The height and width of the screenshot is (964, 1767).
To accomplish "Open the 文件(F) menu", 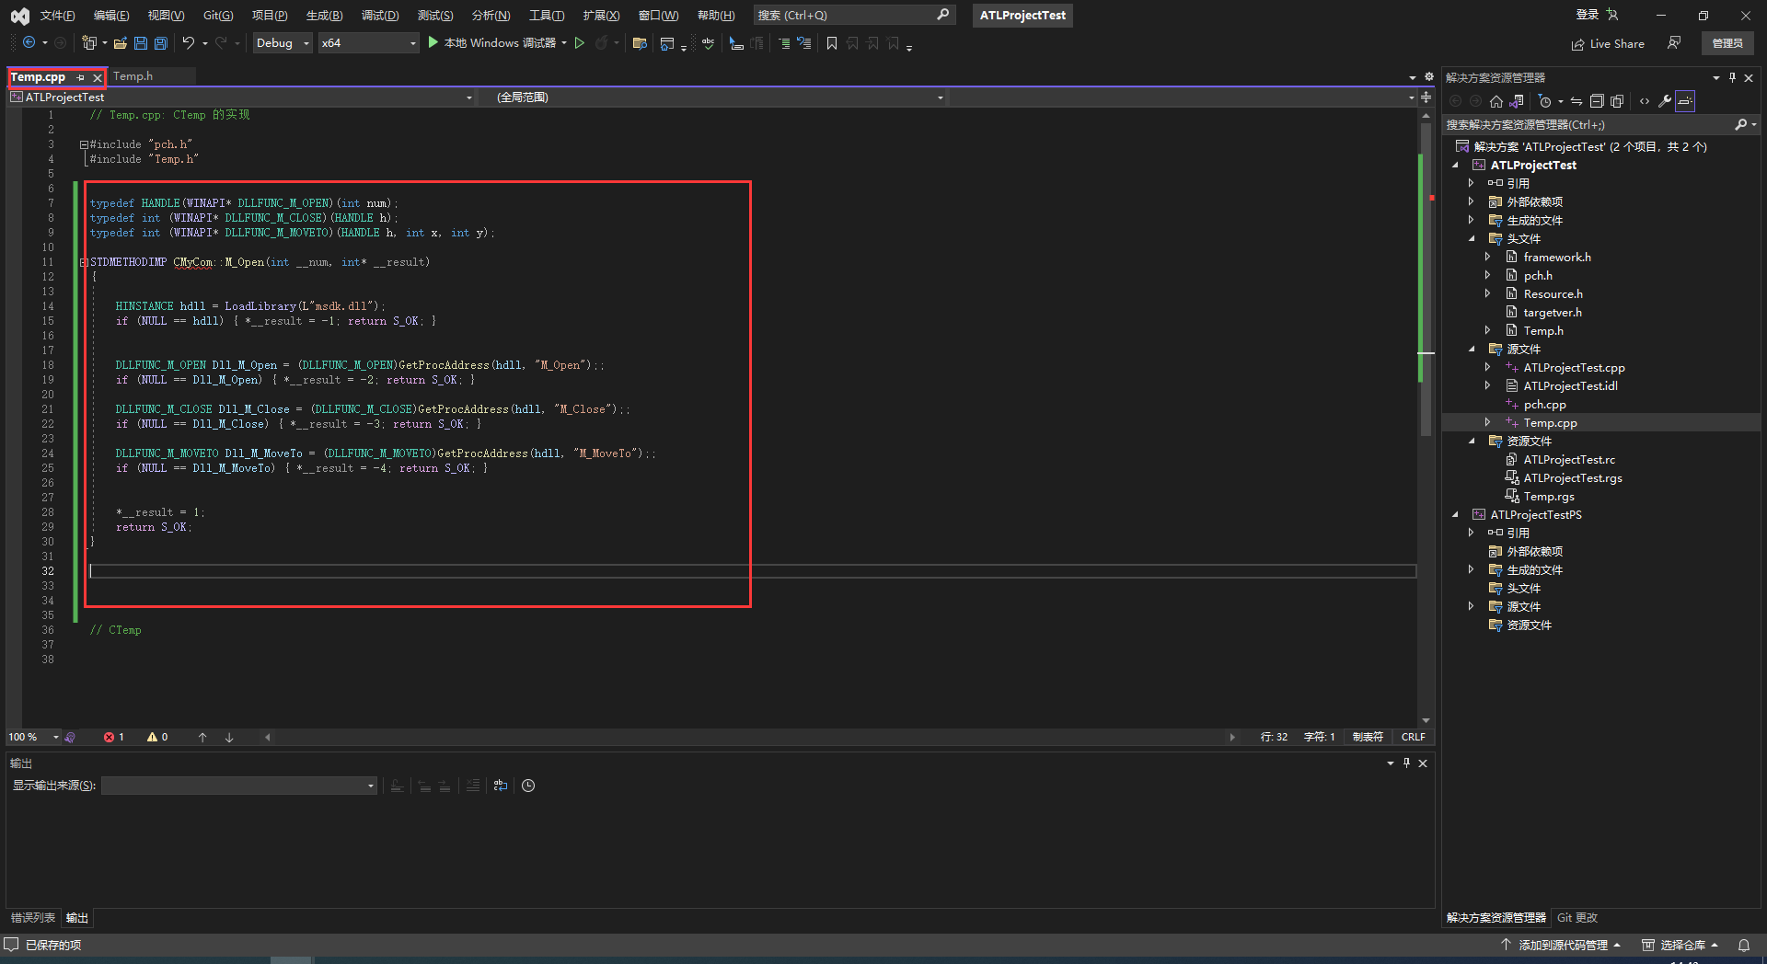I will pyautogui.click(x=58, y=16).
